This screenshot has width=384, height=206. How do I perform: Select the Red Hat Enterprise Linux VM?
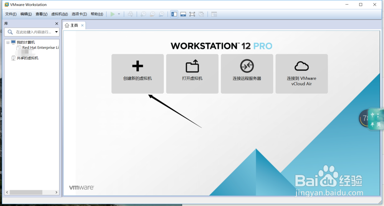[40, 48]
